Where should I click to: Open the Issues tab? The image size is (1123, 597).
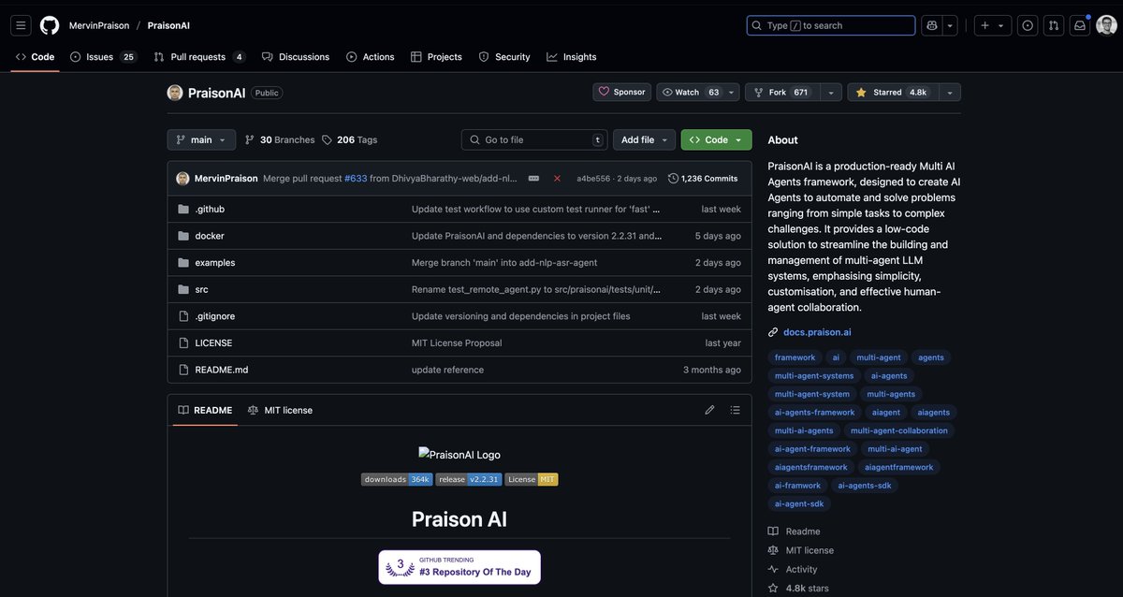(103, 57)
